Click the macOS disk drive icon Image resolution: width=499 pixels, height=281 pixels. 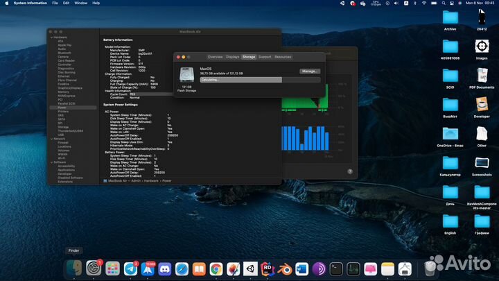[186, 75]
